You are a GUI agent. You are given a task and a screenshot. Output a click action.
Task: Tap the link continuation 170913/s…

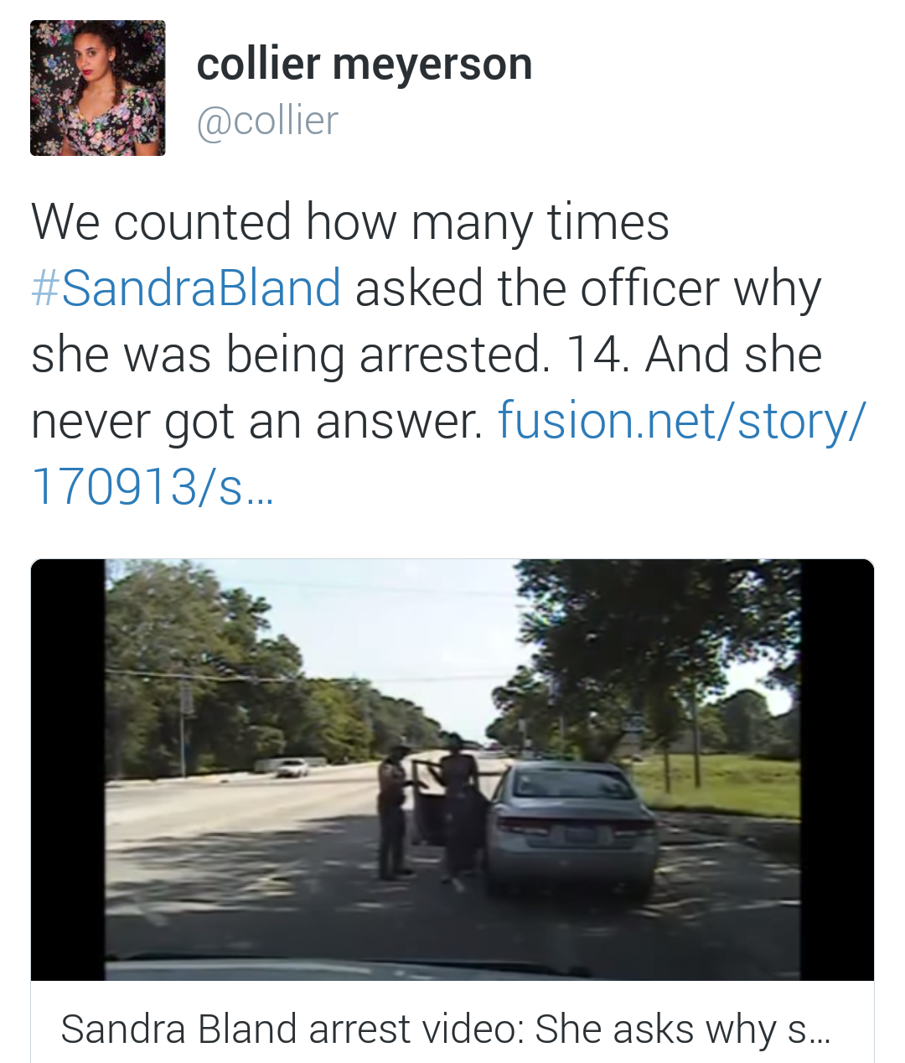click(153, 486)
